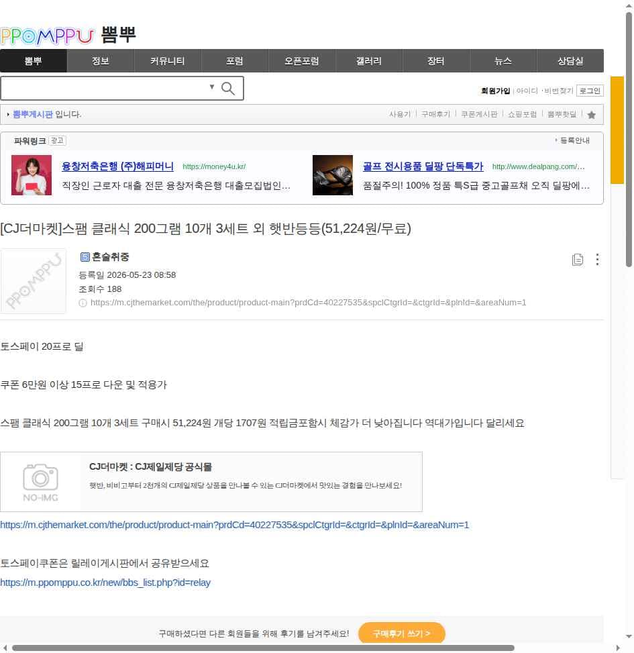Click the post title about 스팸 클래식

point(206,229)
